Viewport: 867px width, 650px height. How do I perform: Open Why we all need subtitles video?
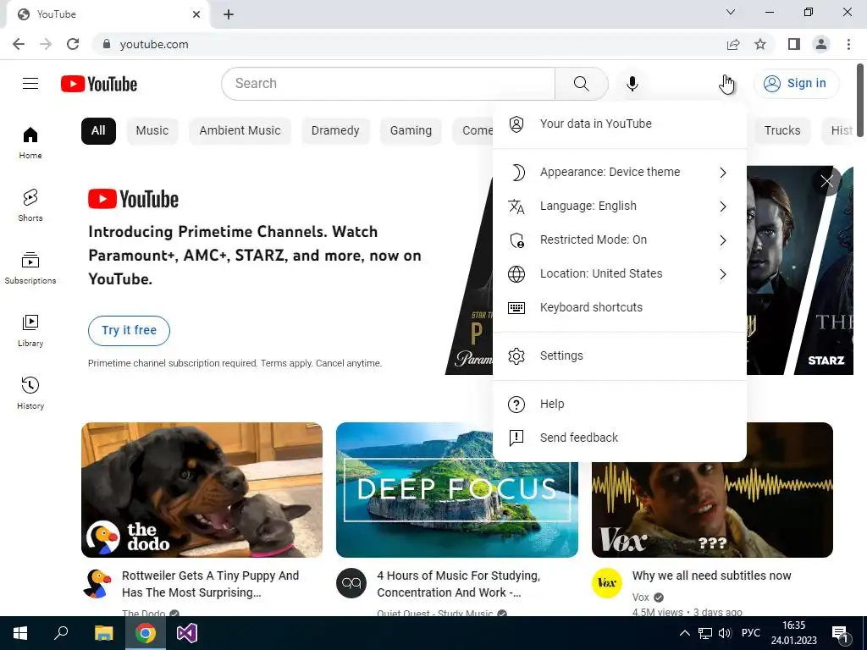click(711, 576)
